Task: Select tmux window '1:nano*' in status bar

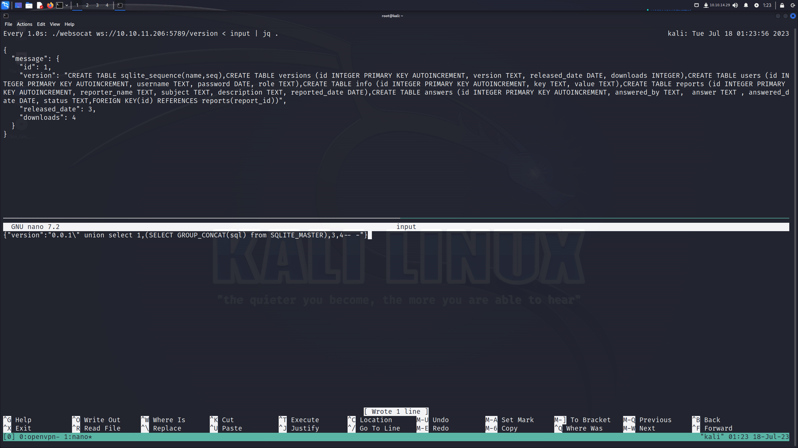Action: [x=78, y=437]
